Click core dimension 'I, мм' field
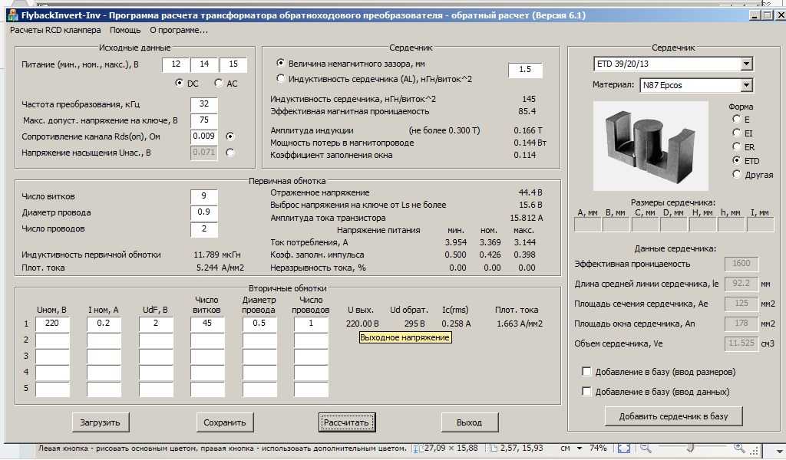 (x=760, y=224)
